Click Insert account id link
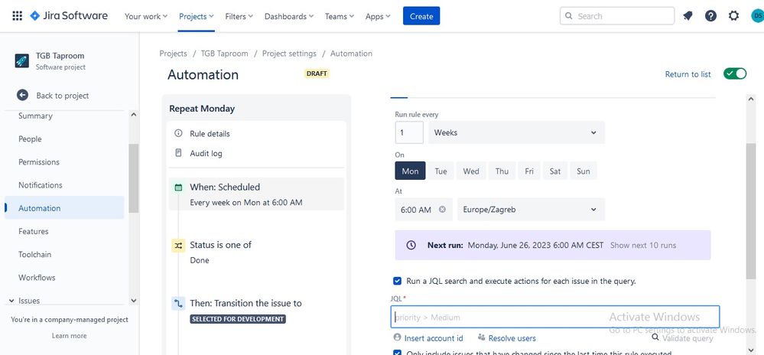The height and width of the screenshot is (355, 764). tap(434, 338)
